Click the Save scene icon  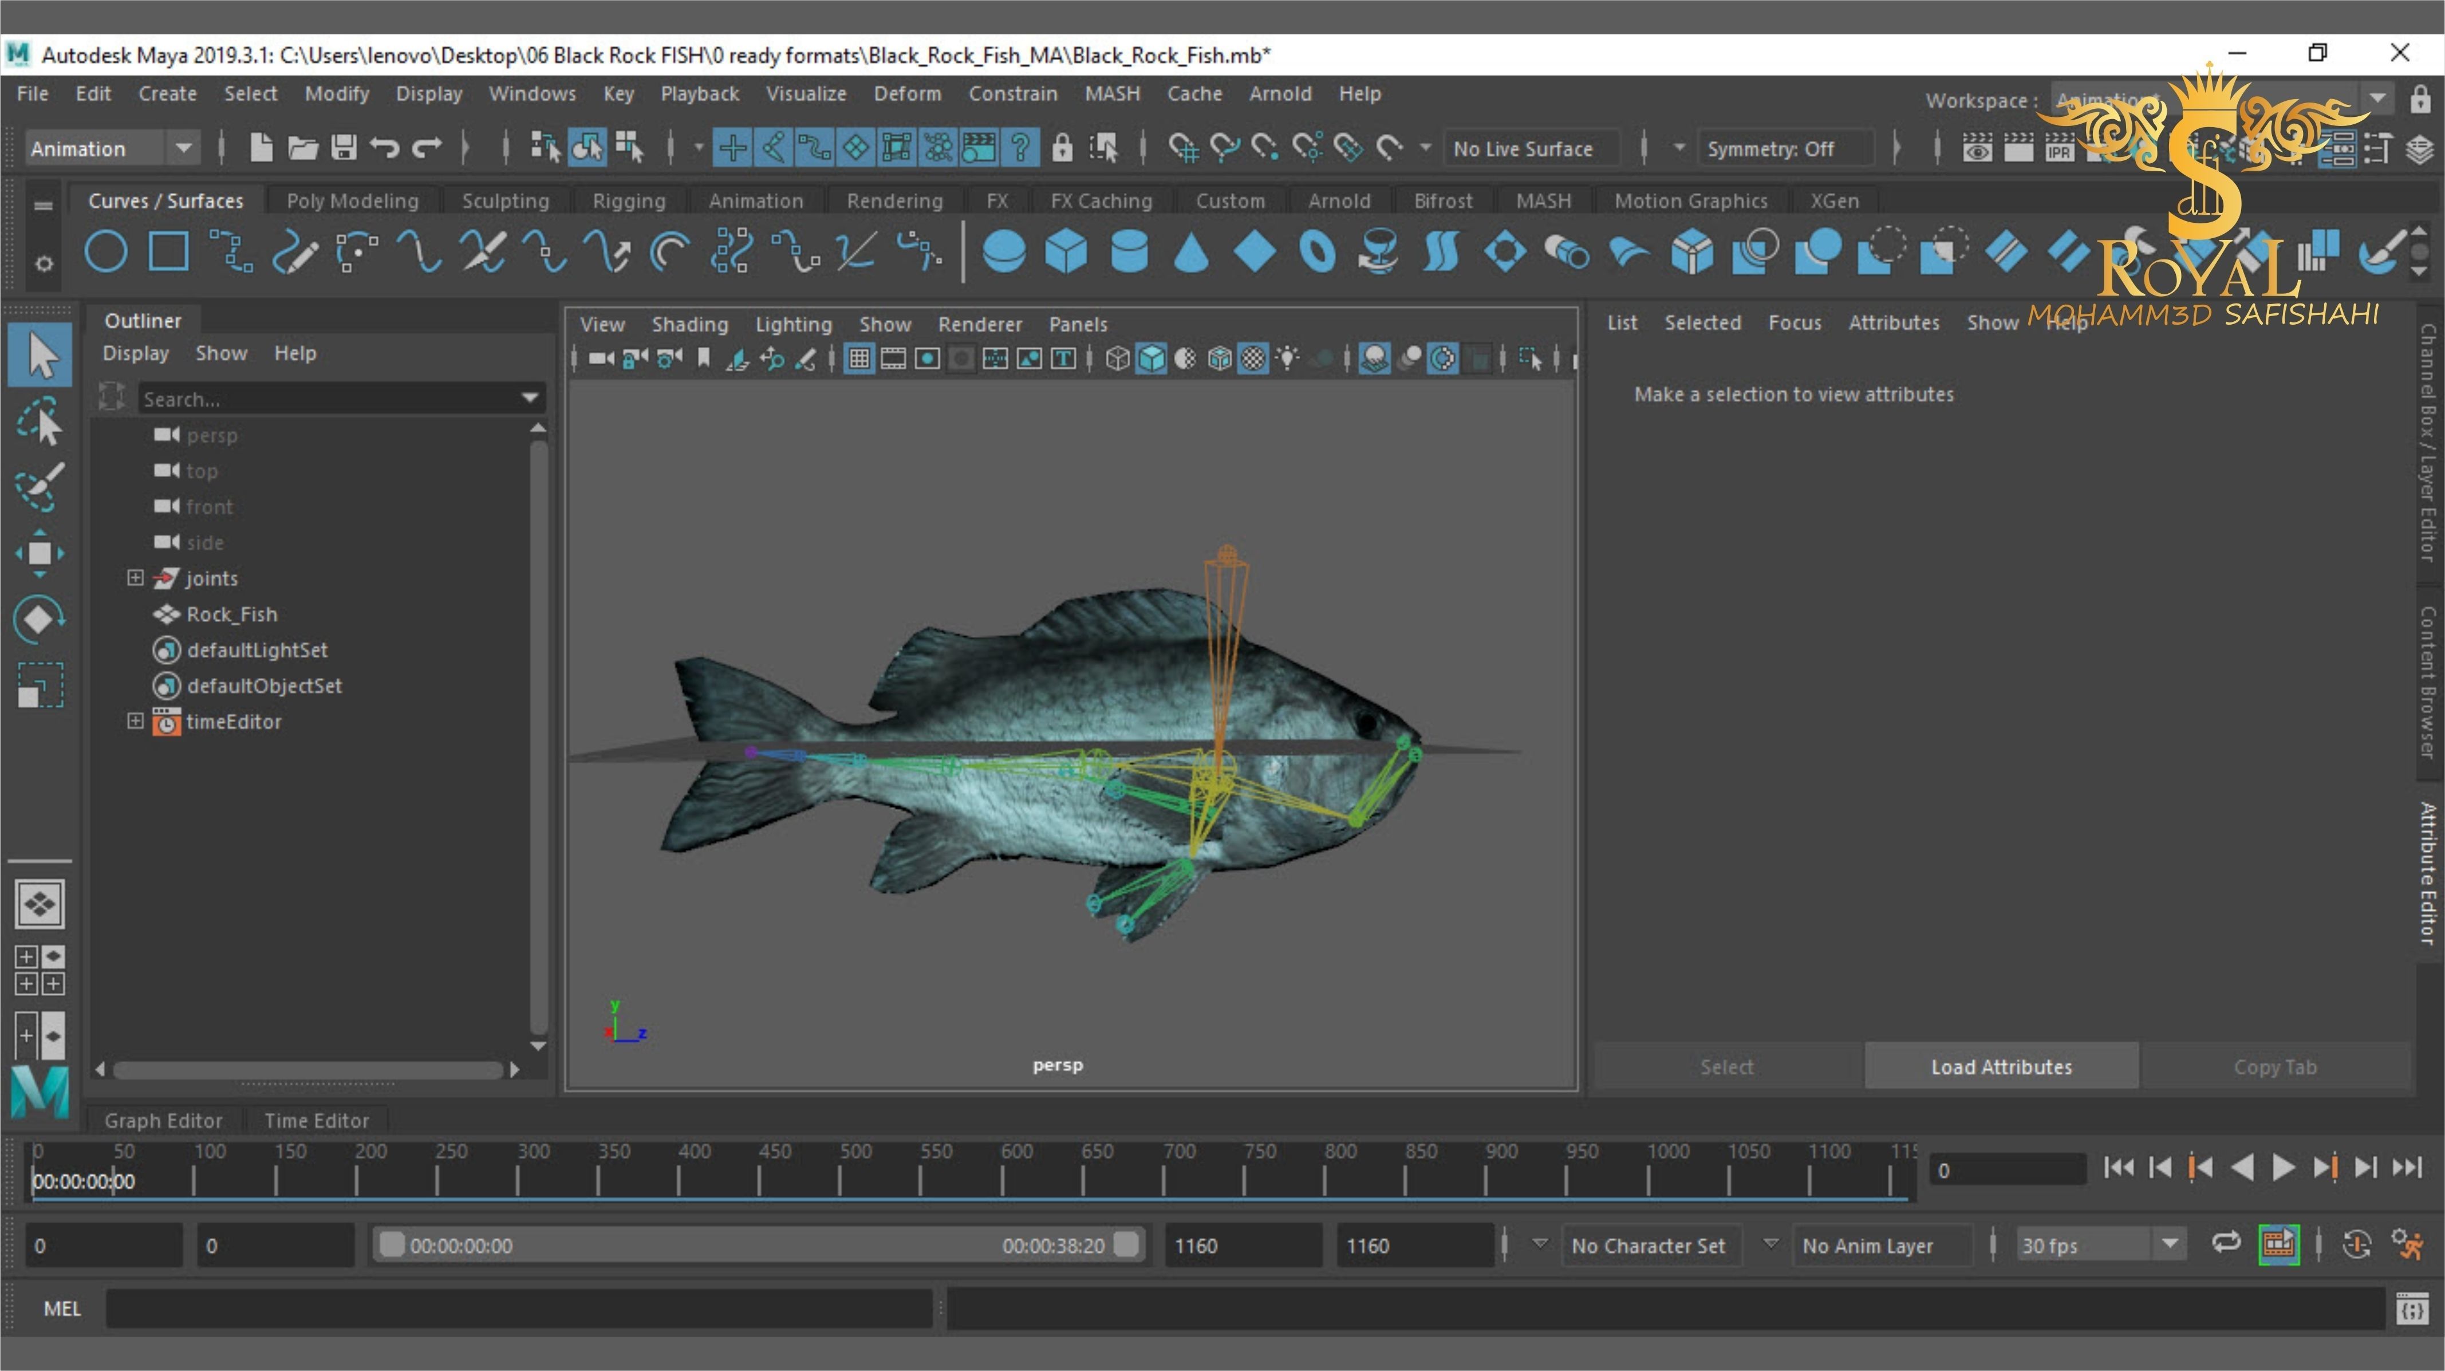[x=344, y=148]
